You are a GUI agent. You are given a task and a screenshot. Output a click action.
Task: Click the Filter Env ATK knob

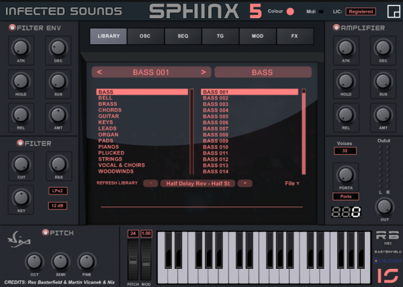[x=21, y=48]
